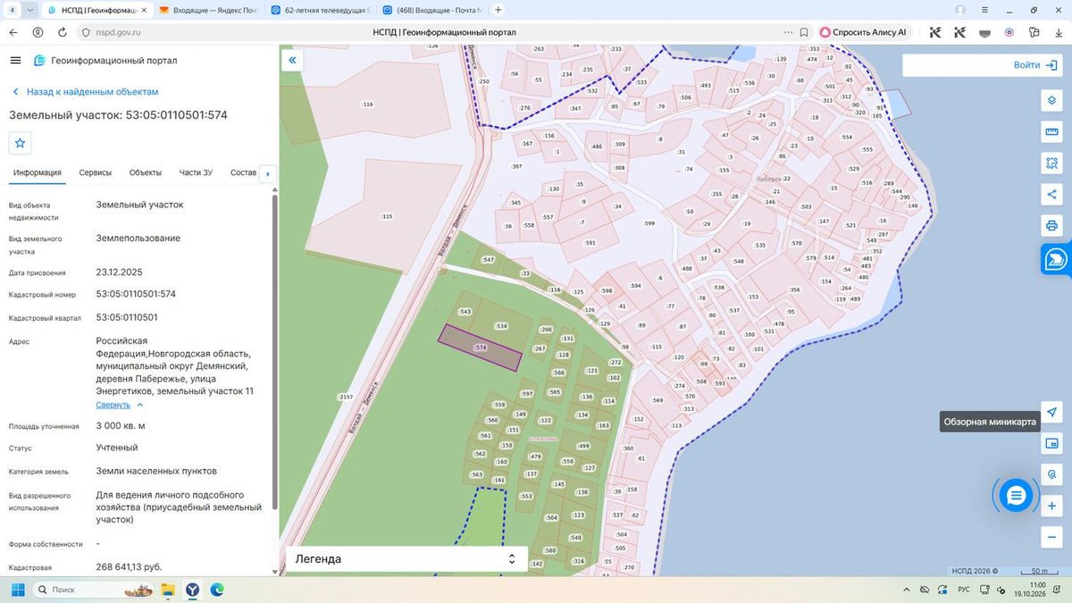Locate my position with arrow icon

point(1051,412)
